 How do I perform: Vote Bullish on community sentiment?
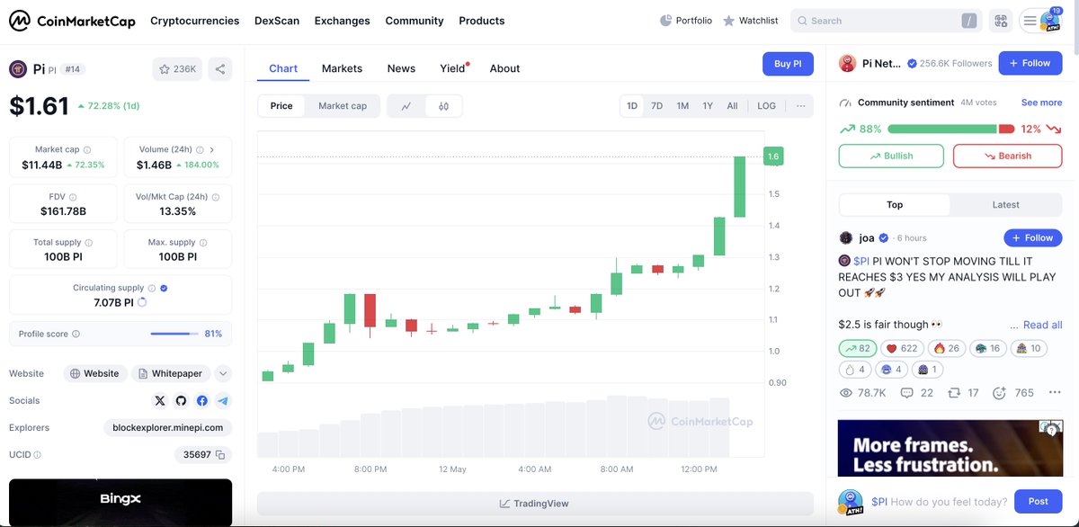point(891,156)
